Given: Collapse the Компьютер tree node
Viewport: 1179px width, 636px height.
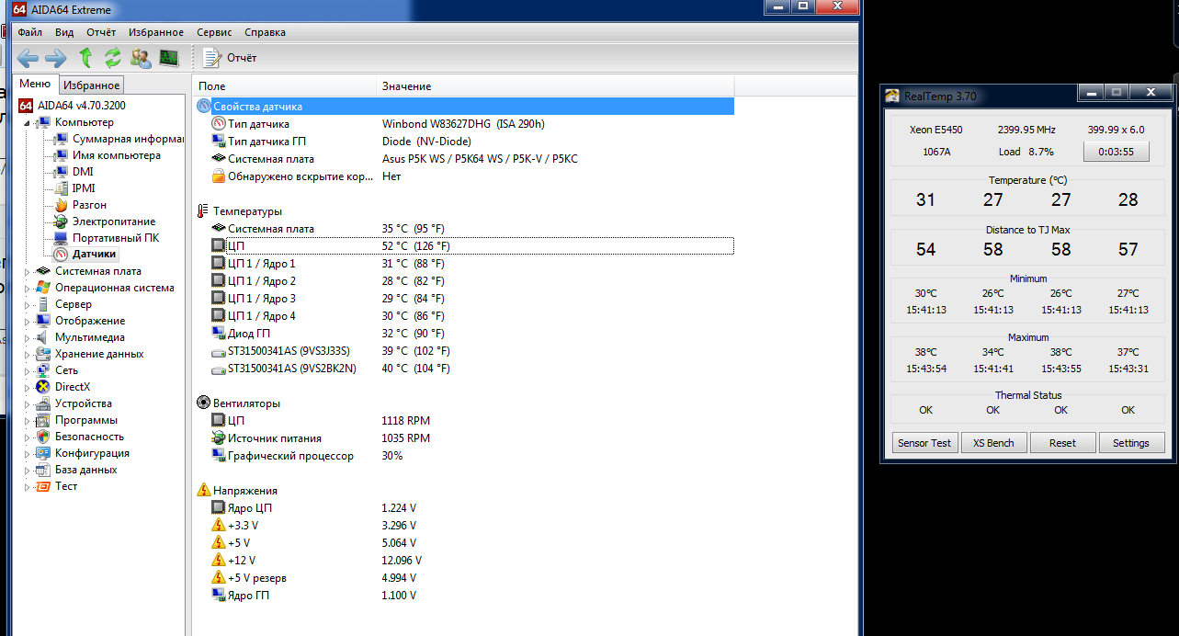Looking at the screenshot, I should coord(27,122).
